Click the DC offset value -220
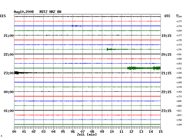 [x=179, y=101]
